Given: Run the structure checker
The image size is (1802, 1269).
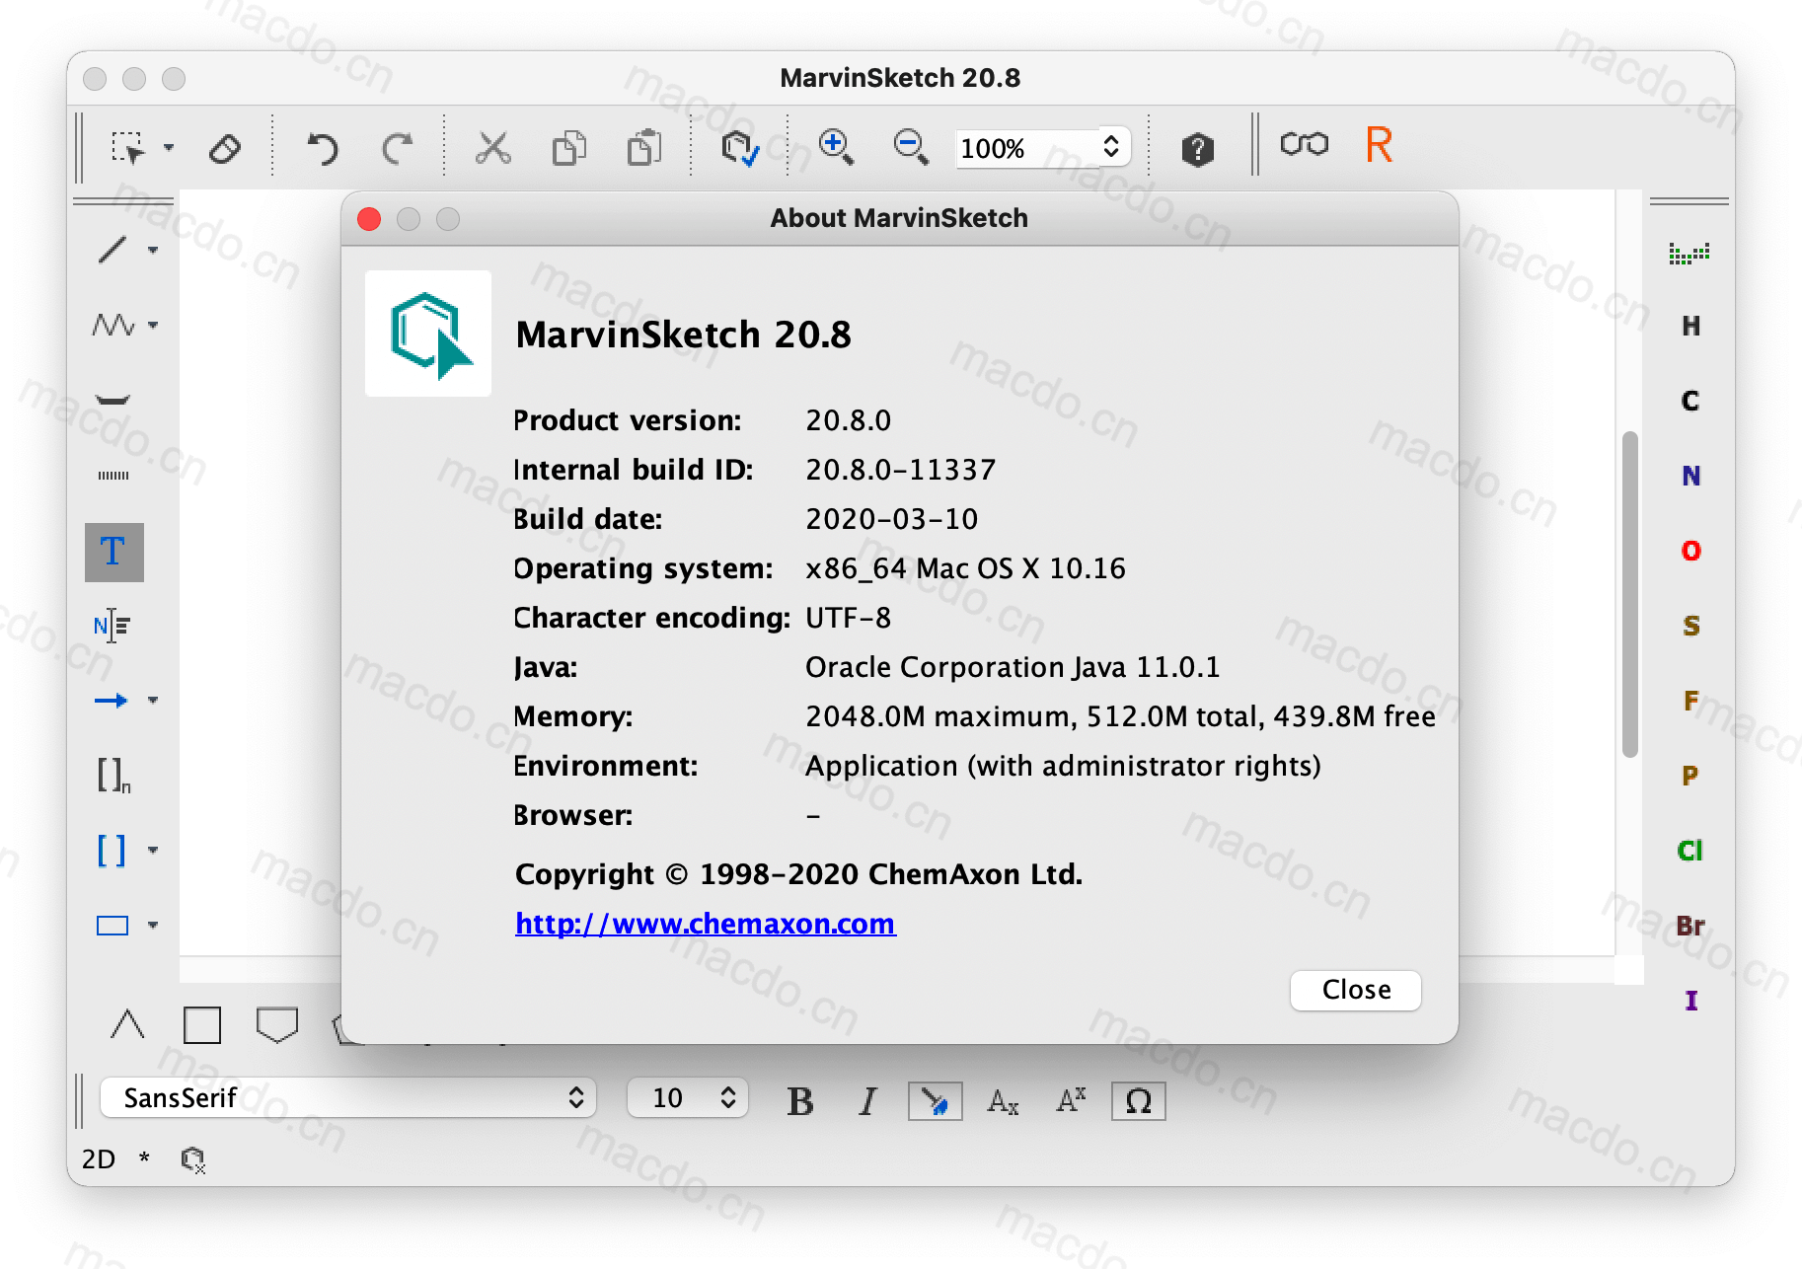Looking at the screenshot, I should coord(739,148).
